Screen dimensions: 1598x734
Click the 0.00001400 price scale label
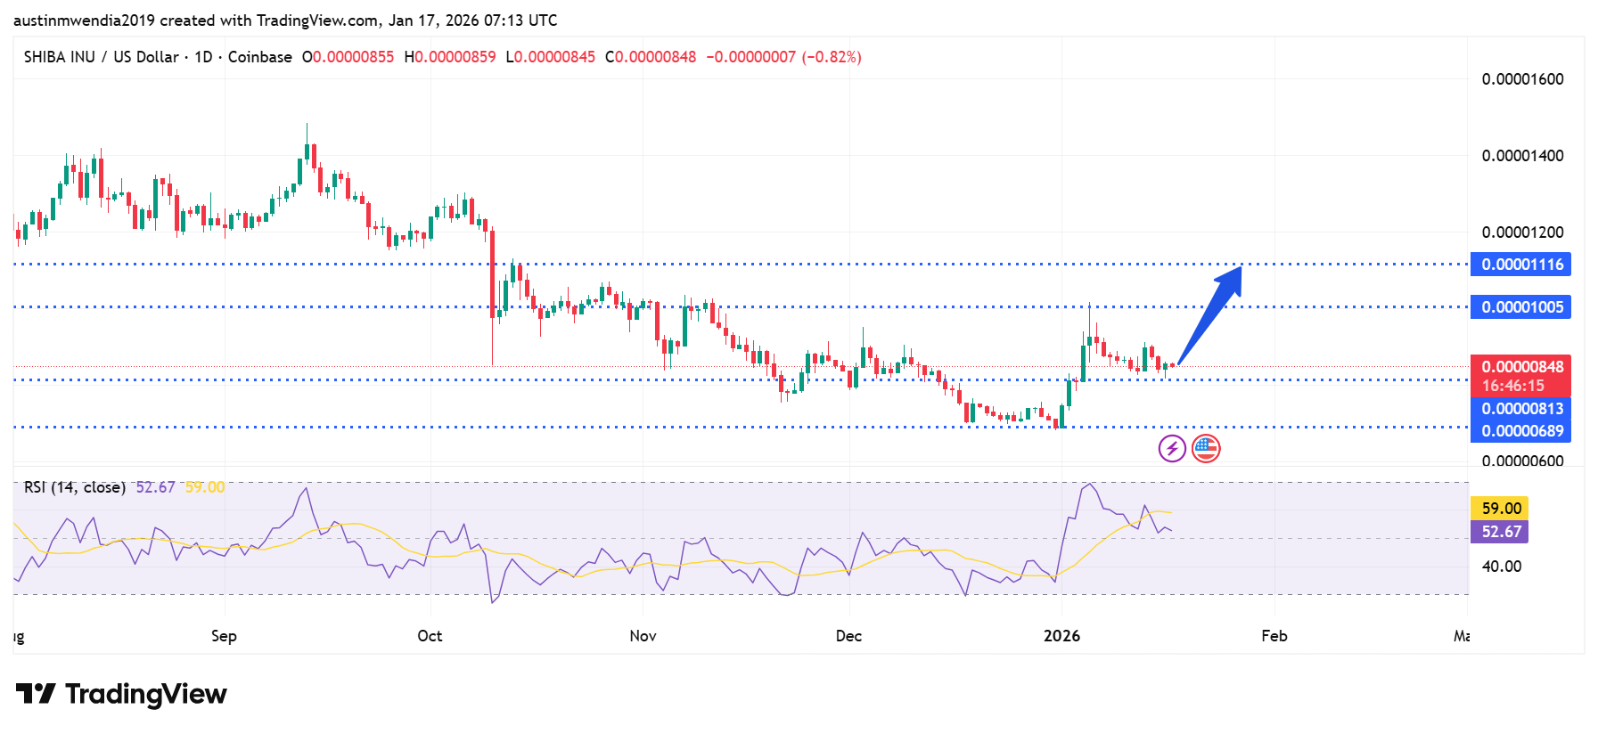point(1521,156)
